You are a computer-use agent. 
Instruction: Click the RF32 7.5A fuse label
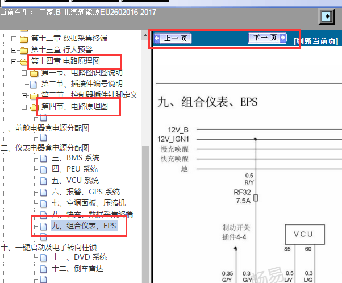coord(243,197)
